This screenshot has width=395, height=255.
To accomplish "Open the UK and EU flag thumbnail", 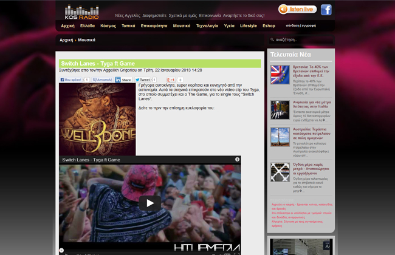I will (280, 75).
